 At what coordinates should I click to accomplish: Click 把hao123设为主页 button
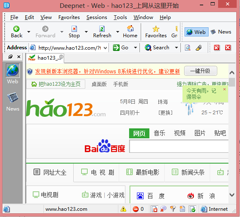(56, 84)
